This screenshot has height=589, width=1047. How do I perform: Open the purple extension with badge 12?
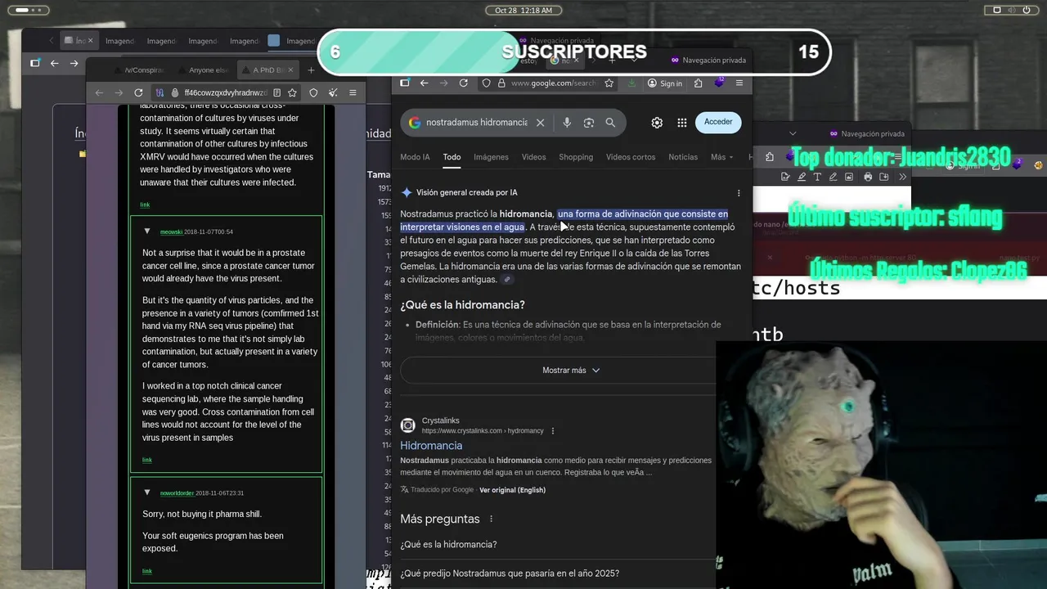(719, 83)
